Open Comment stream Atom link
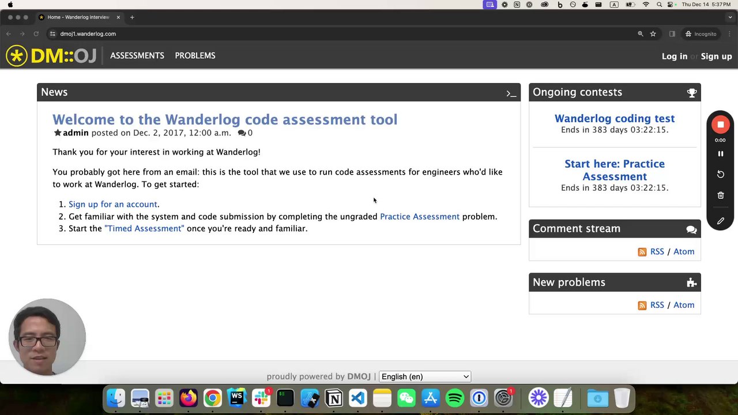The image size is (738, 415). 684,251
